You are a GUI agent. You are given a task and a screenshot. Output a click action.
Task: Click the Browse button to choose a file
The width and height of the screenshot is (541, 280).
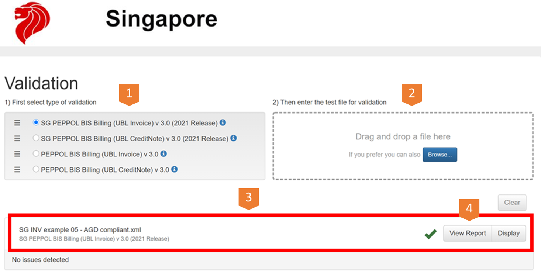coord(440,155)
